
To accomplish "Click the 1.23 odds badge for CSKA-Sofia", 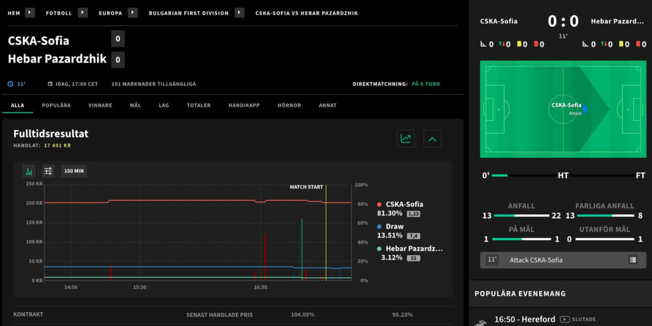I will [414, 214].
